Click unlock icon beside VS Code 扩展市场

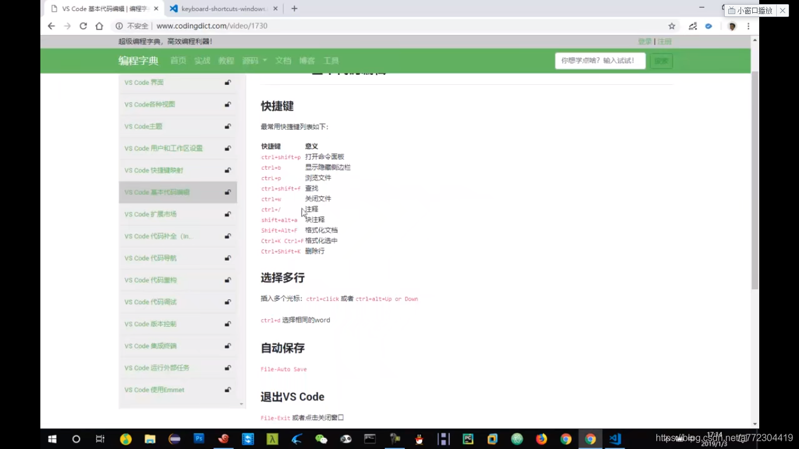[x=228, y=215]
